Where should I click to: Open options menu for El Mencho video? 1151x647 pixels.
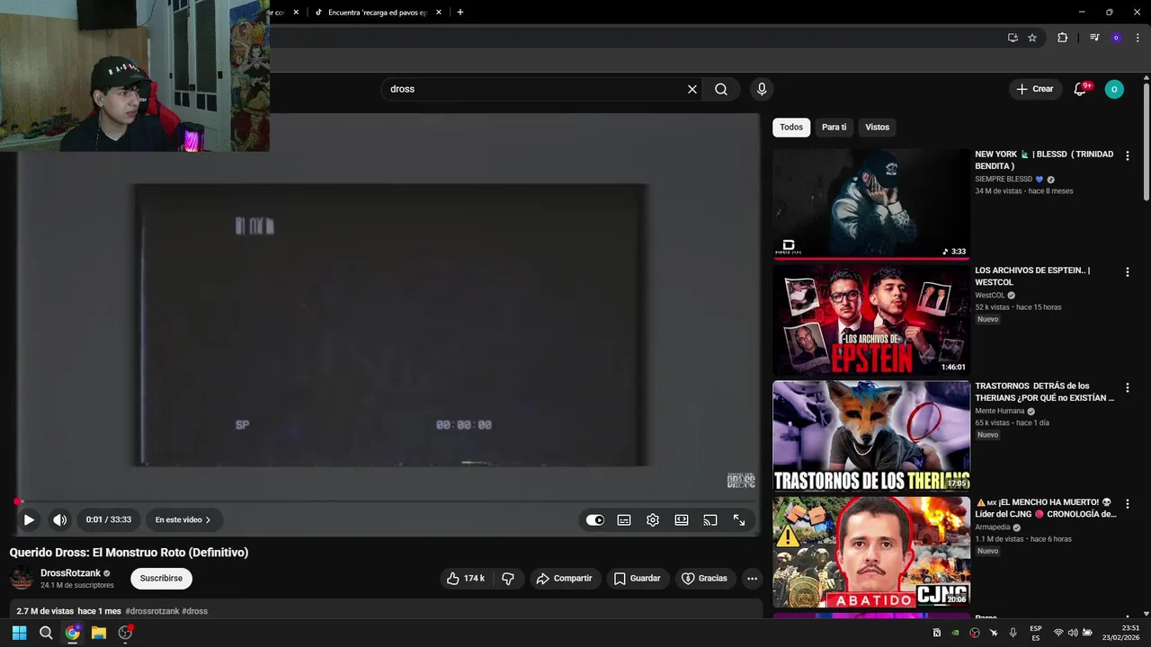pos(1128,503)
